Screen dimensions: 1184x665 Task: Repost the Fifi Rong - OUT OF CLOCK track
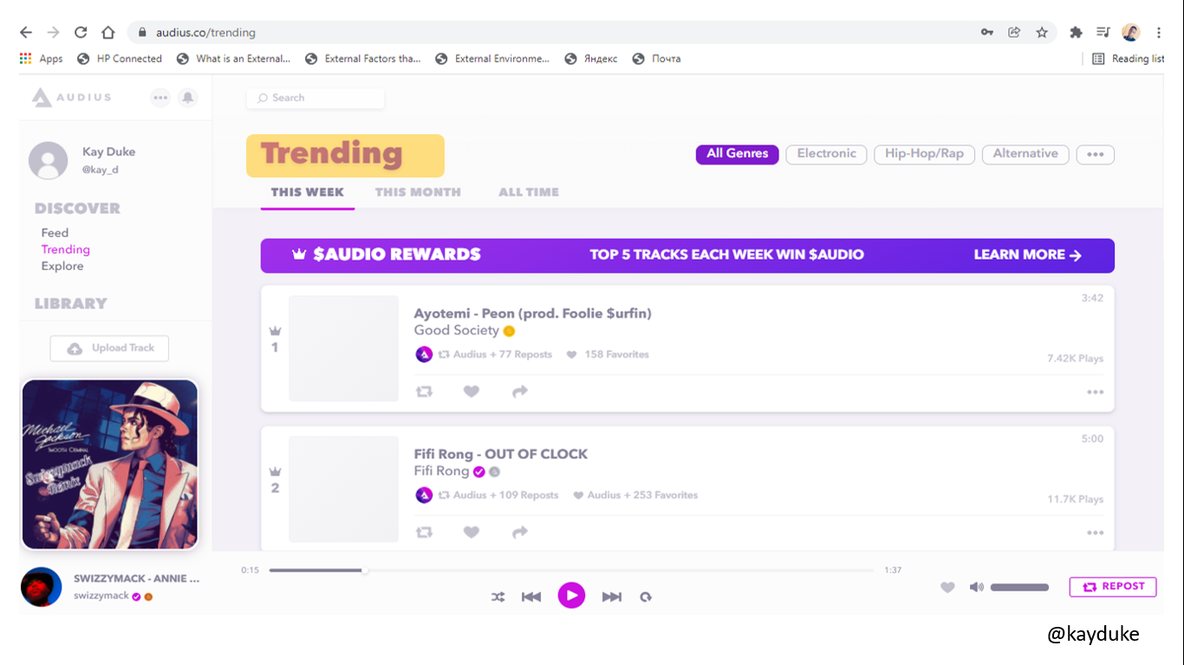(424, 533)
